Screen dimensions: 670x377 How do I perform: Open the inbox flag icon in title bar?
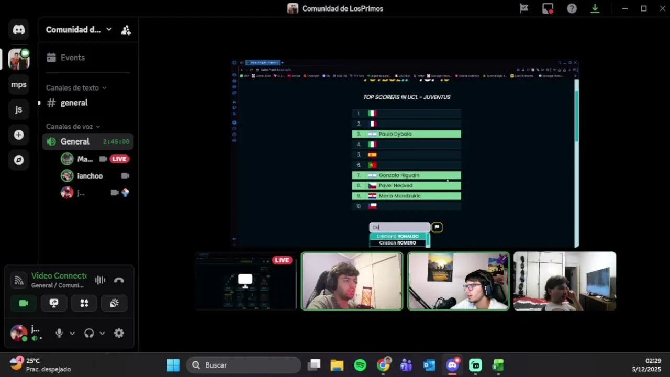pyautogui.click(x=523, y=8)
